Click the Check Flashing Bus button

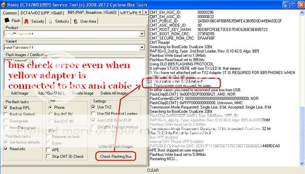(x=116, y=156)
